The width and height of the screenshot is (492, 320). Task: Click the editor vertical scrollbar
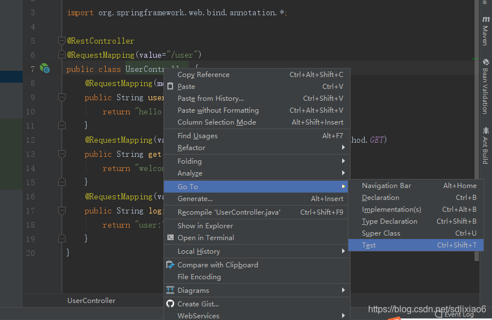click(477, 130)
